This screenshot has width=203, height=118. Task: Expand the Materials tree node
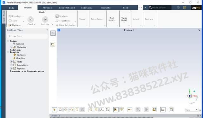(11, 47)
